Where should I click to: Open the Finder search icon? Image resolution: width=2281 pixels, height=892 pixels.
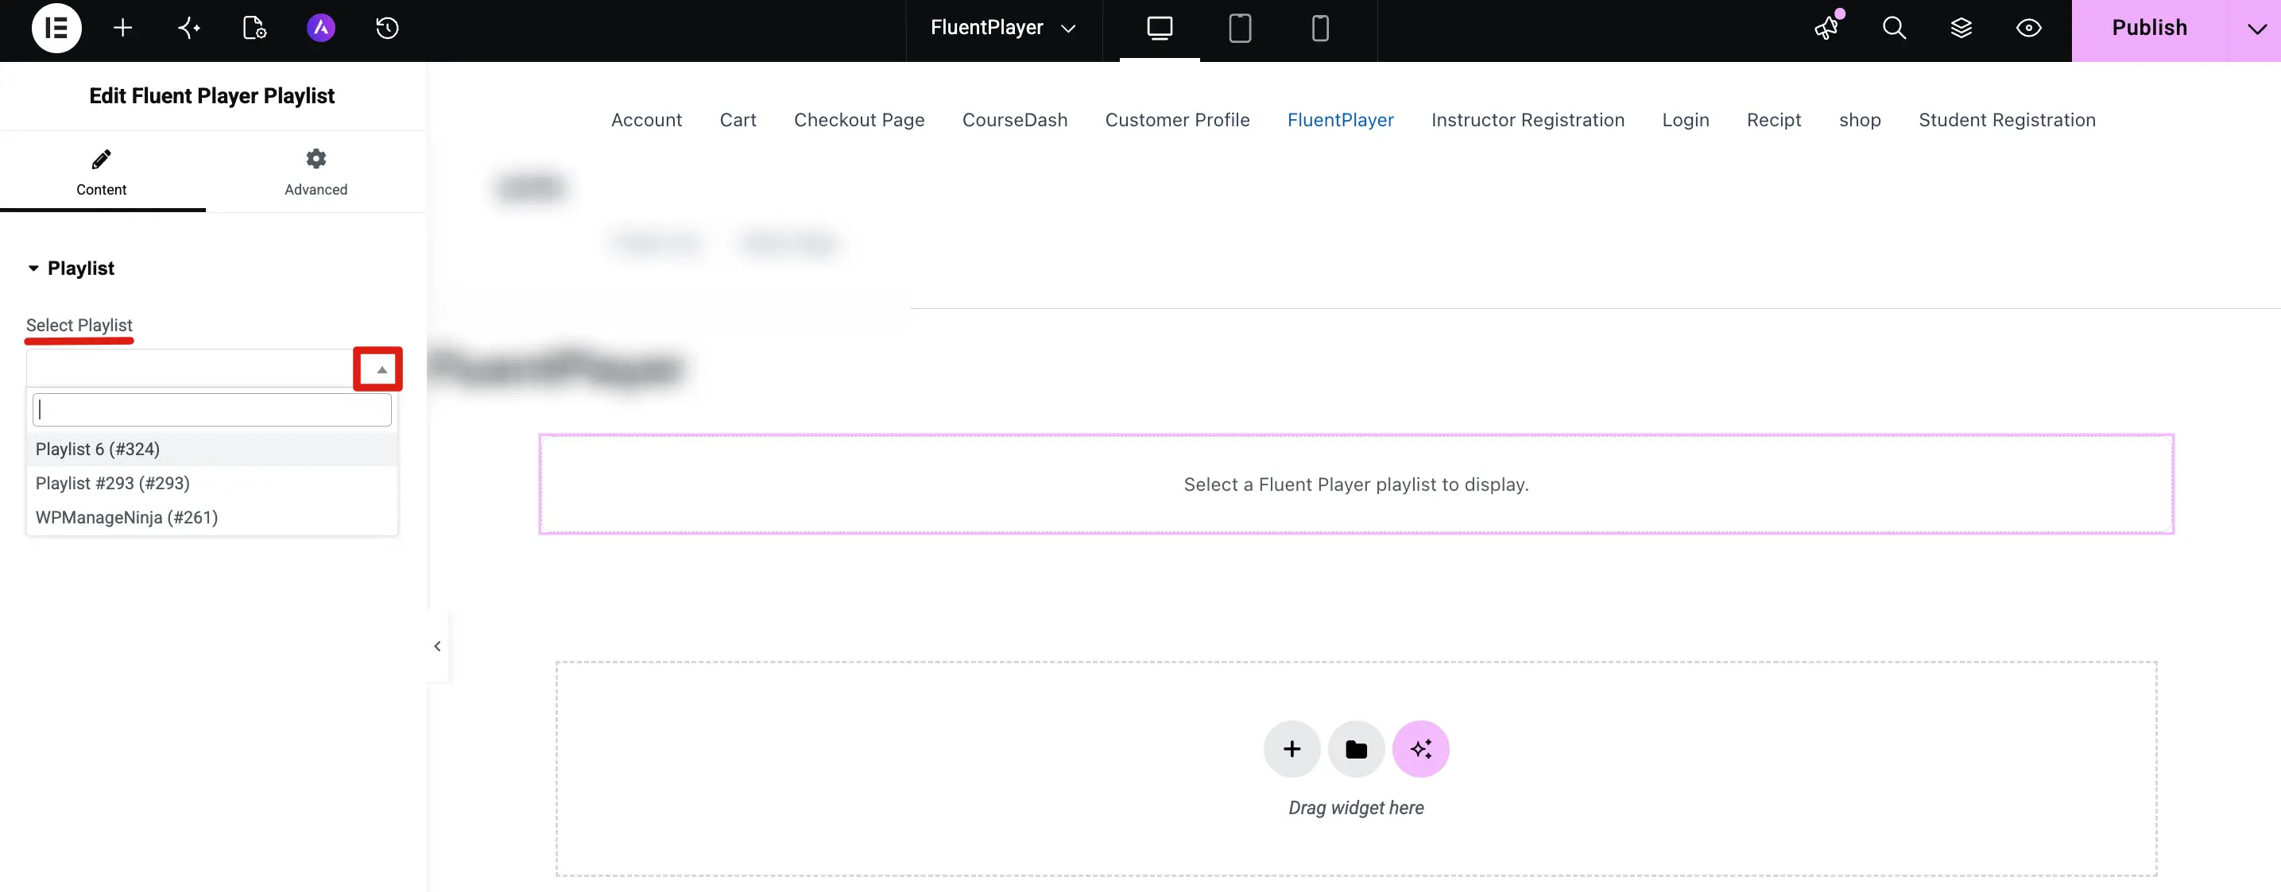[1894, 29]
